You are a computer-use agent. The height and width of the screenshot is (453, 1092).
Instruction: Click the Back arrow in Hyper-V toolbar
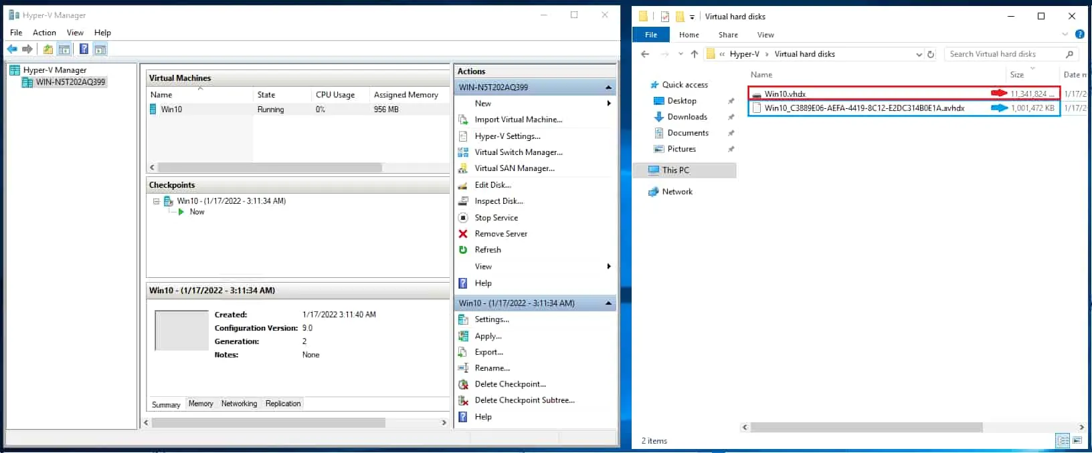click(x=12, y=49)
